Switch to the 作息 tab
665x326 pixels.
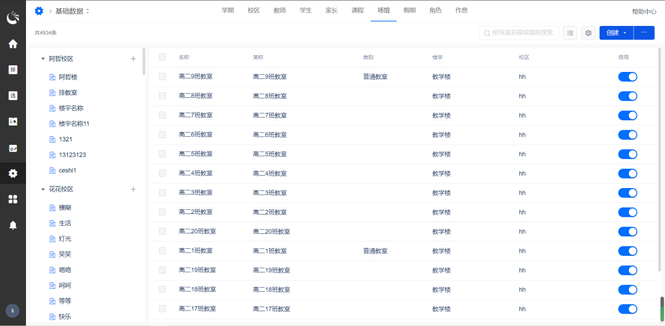click(x=461, y=11)
